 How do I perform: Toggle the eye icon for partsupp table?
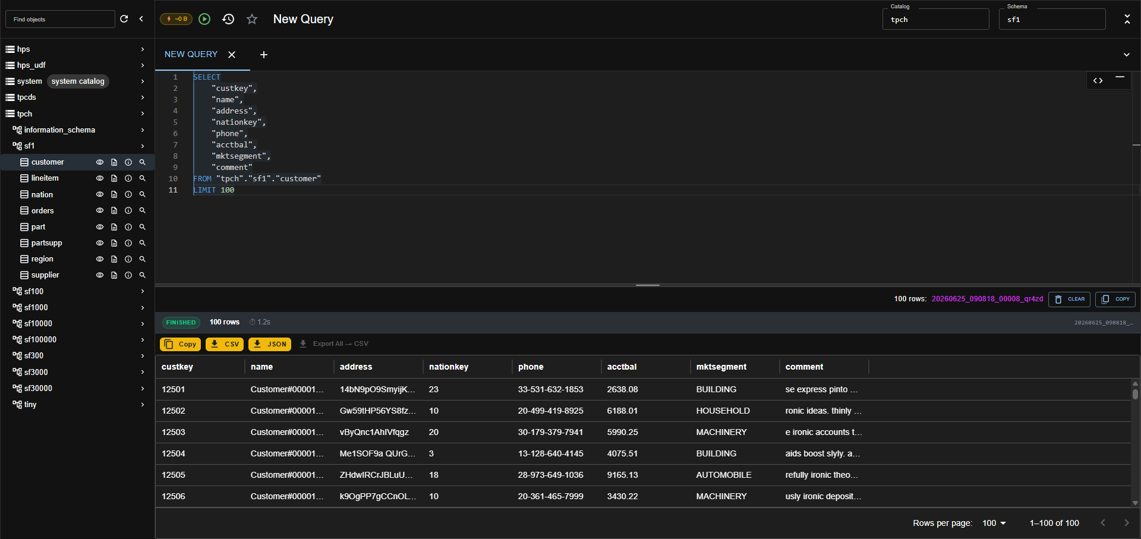(x=100, y=243)
